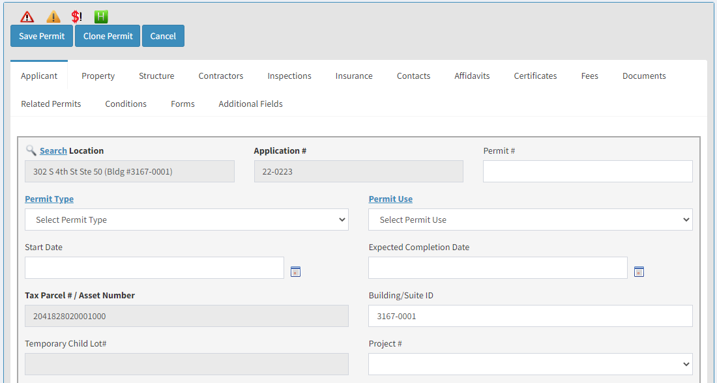Image resolution: width=717 pixels, height=383 pixels.
Task: Expand the Select Permit Use dropdown
Action: pos(531,220)
